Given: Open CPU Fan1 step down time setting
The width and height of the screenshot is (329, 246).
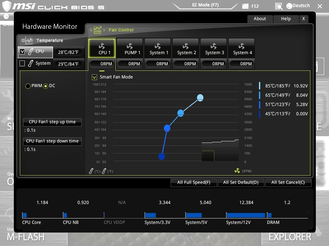Looking at the screenshot, I should [x=52, y=141].
